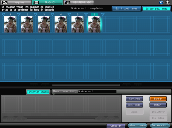Image resolution: width=172 pixels, height=128 pixels.
Task: Click the TRABAJOS list icon
Action: pyautogui.click(x=36, y=2)
